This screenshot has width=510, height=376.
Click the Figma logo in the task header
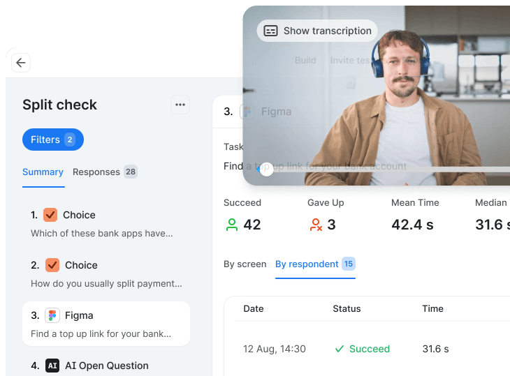click(246, 112)
